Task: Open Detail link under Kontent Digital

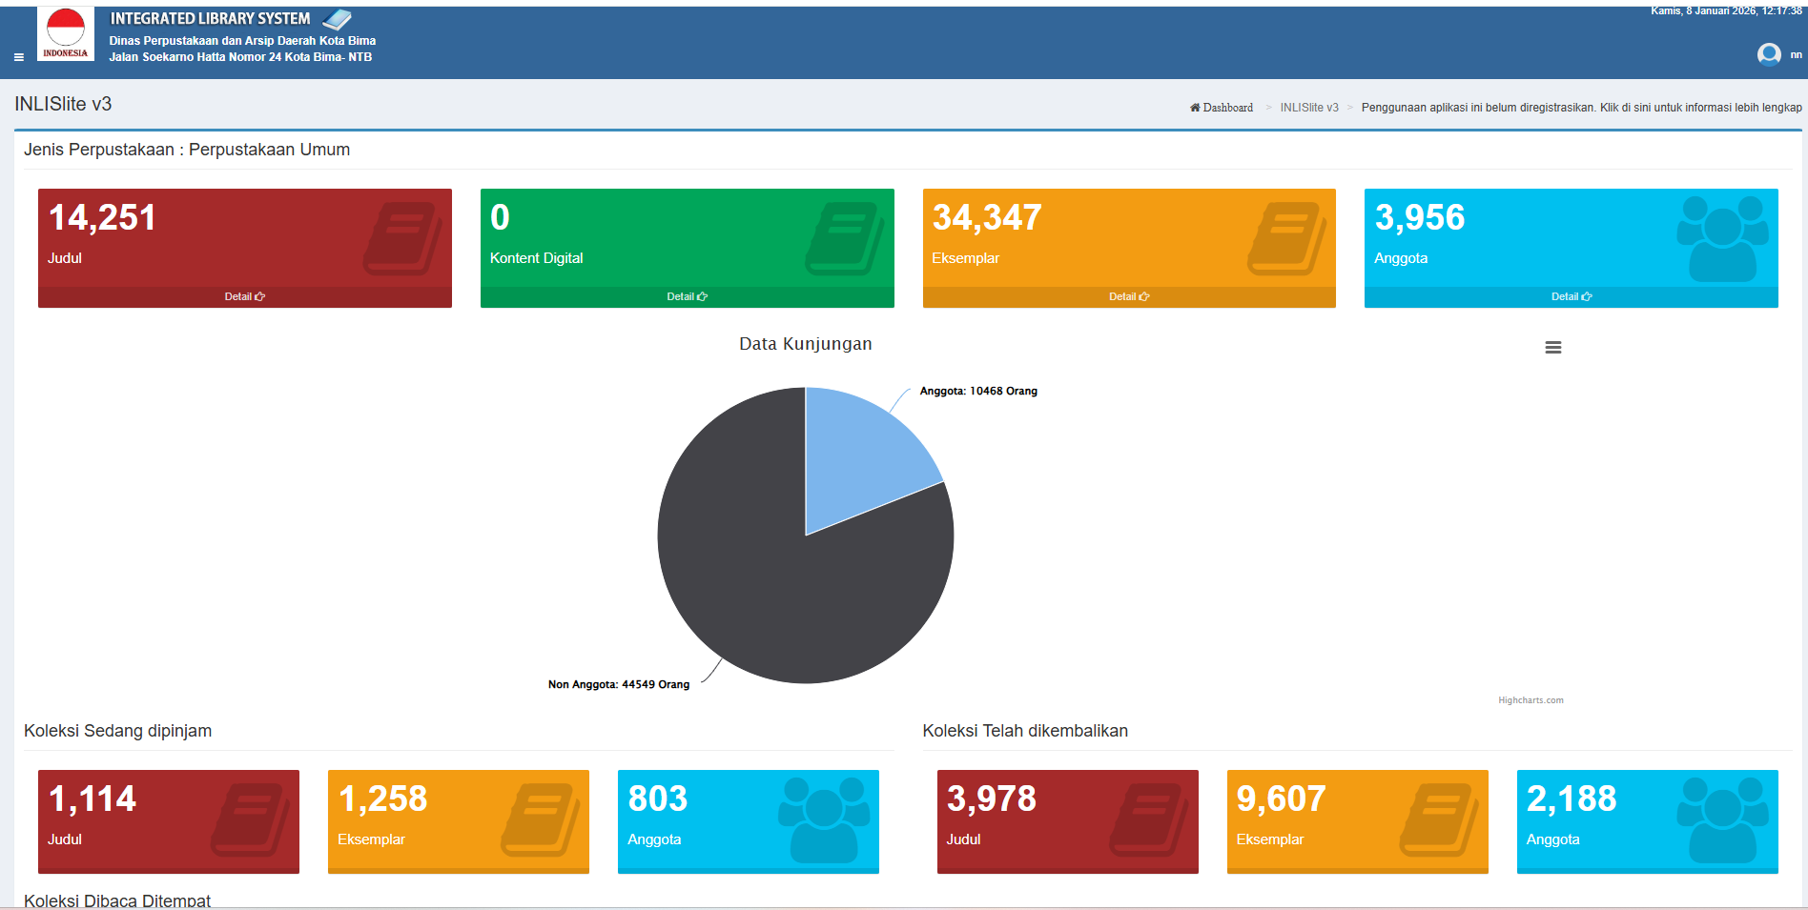Action: point(687,297)
